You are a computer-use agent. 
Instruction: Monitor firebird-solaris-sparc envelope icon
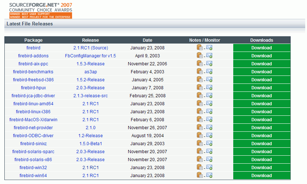pos(209,151)
